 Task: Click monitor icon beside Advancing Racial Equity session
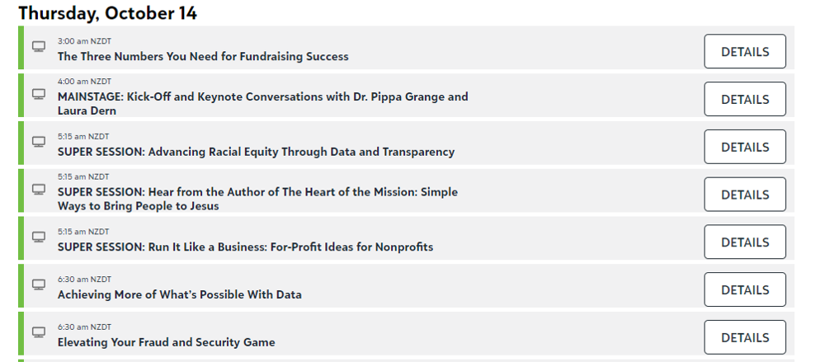click(39, 142)
